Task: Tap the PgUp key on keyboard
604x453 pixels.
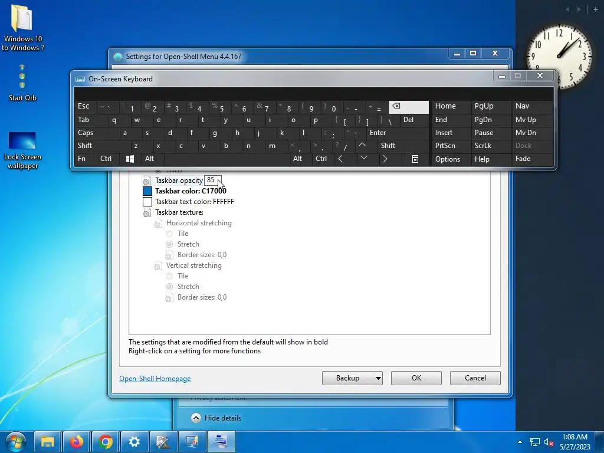Action: coord(491,106)
